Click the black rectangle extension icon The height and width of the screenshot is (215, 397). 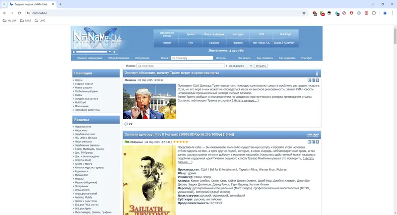click(329, 13)
